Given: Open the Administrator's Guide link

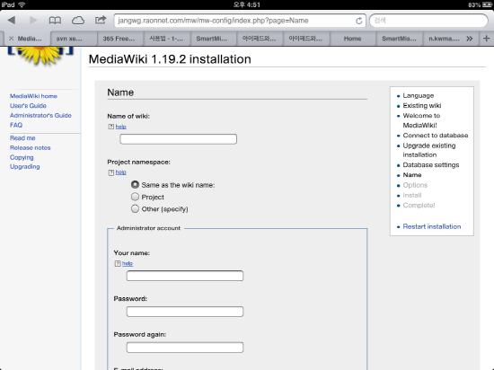Looking at the screenshot, I should click(x=40, y=115).
